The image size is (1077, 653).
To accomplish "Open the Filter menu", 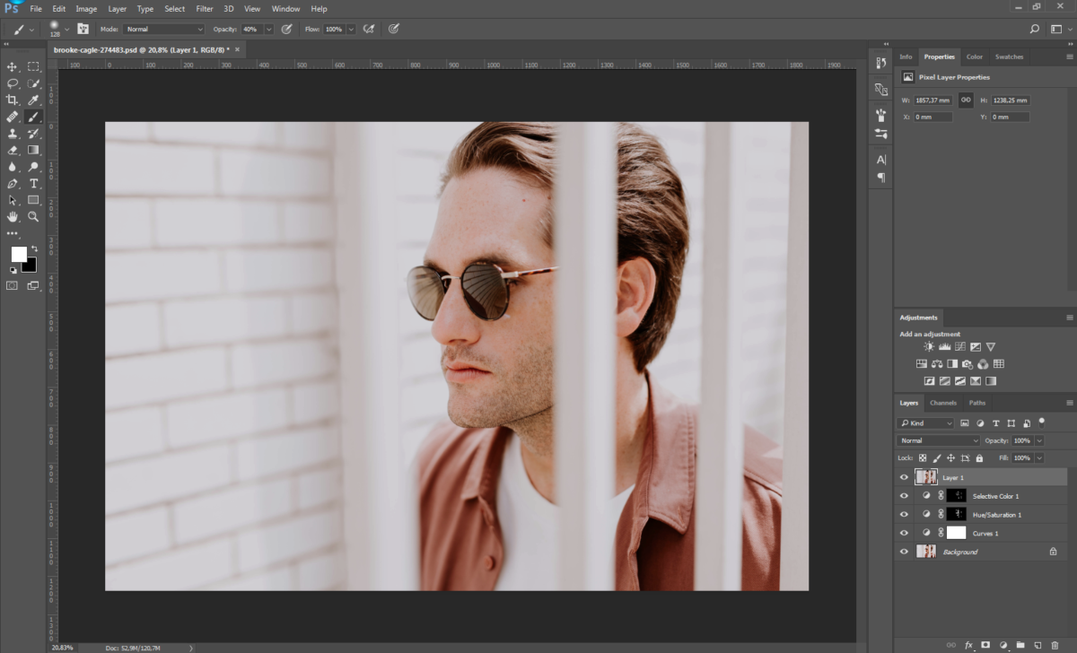I will (205, 8).
